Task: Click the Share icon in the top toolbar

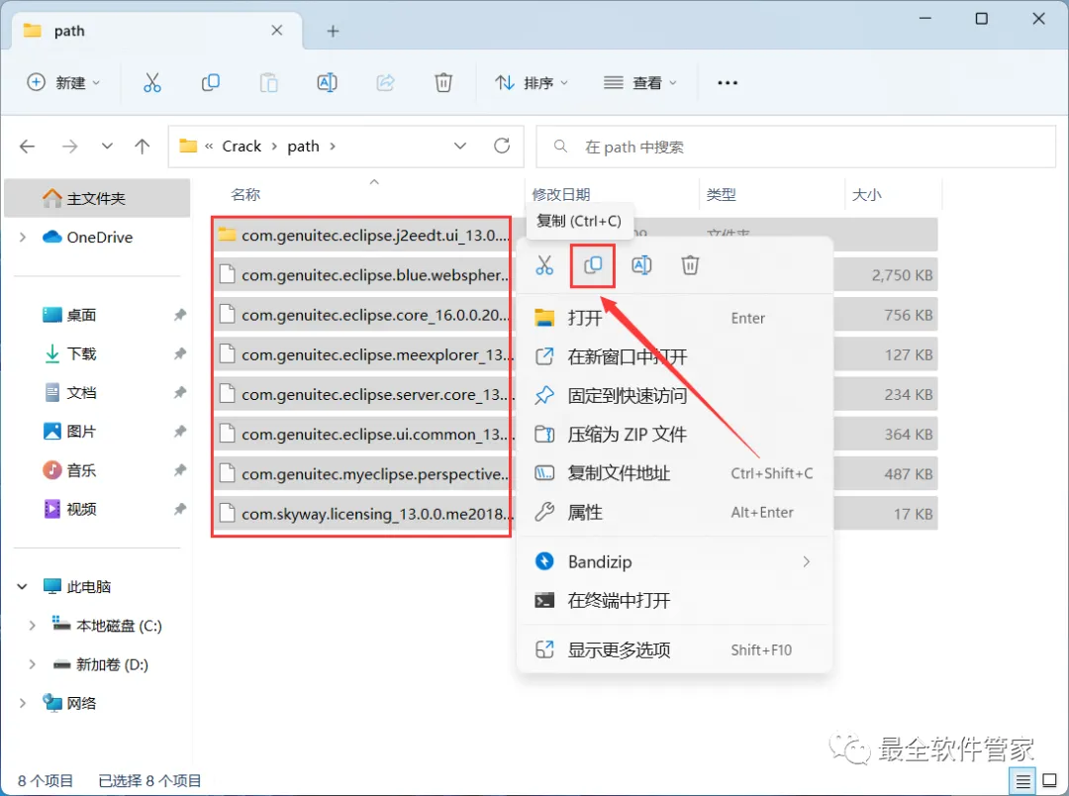Action: (385, 83)
